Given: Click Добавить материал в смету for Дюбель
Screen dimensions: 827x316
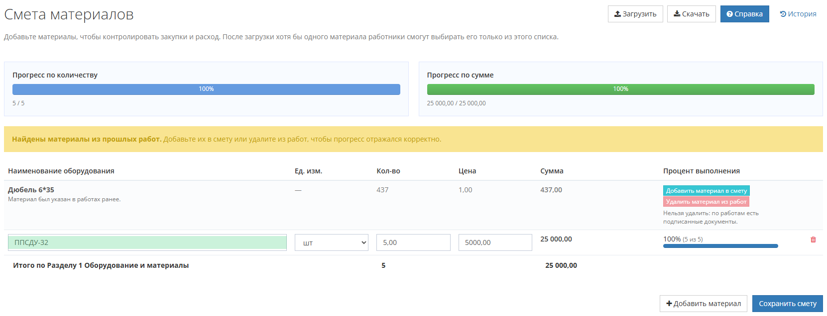Looking at the screenshot, I should [x=706, y=191].
